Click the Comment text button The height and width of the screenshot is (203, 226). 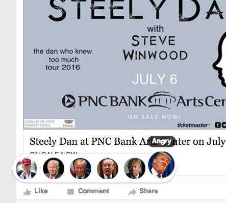[x=93, y=191]
